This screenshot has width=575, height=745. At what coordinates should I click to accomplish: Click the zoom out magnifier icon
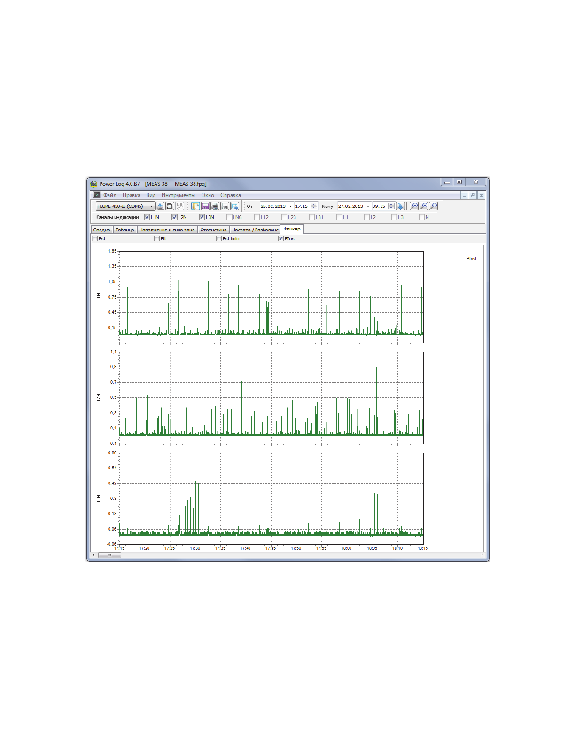click(x=424, y=206)
